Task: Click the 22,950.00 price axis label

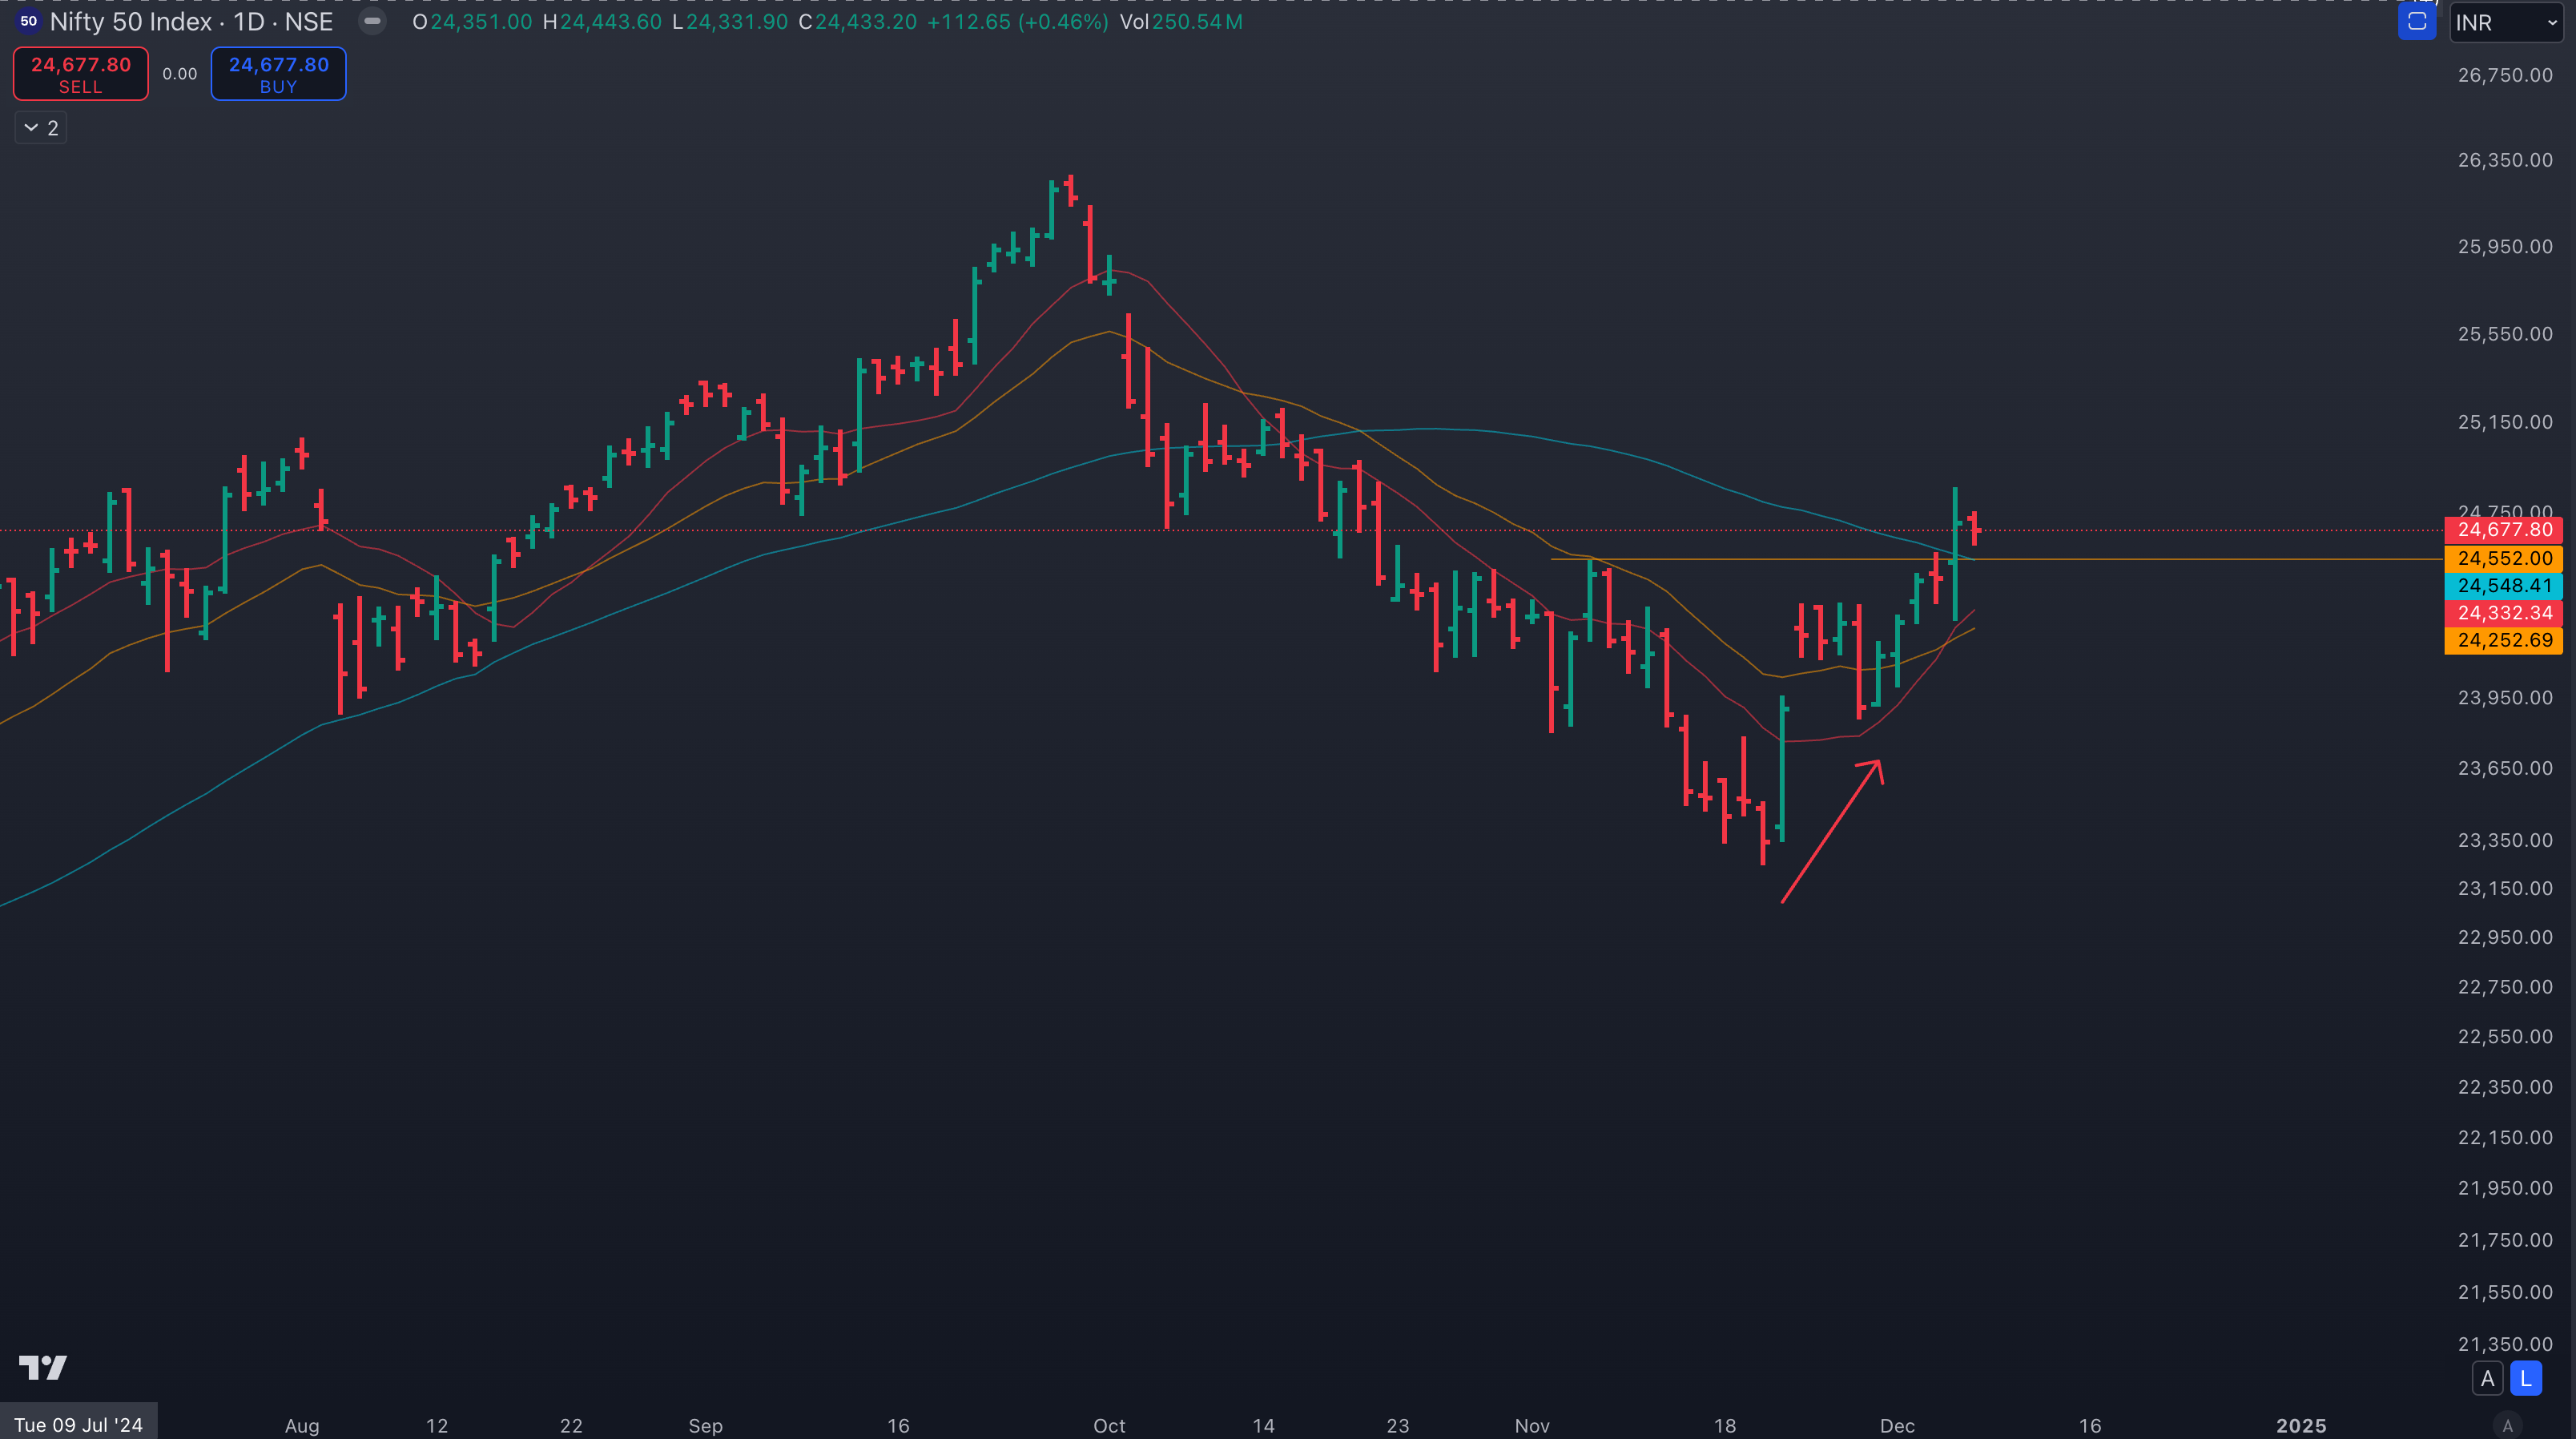Action: point(2505,937)
